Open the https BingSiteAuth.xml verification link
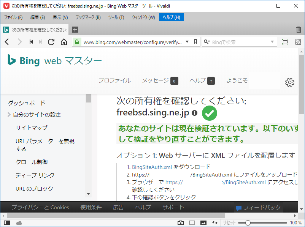Viewport: 305px width, 227px height. click(216, 182)
